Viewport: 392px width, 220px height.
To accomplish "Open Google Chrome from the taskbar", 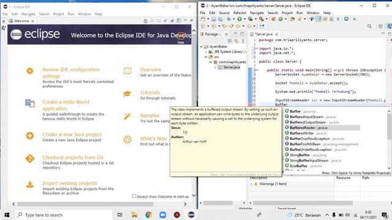I will (x=148, y=215).
